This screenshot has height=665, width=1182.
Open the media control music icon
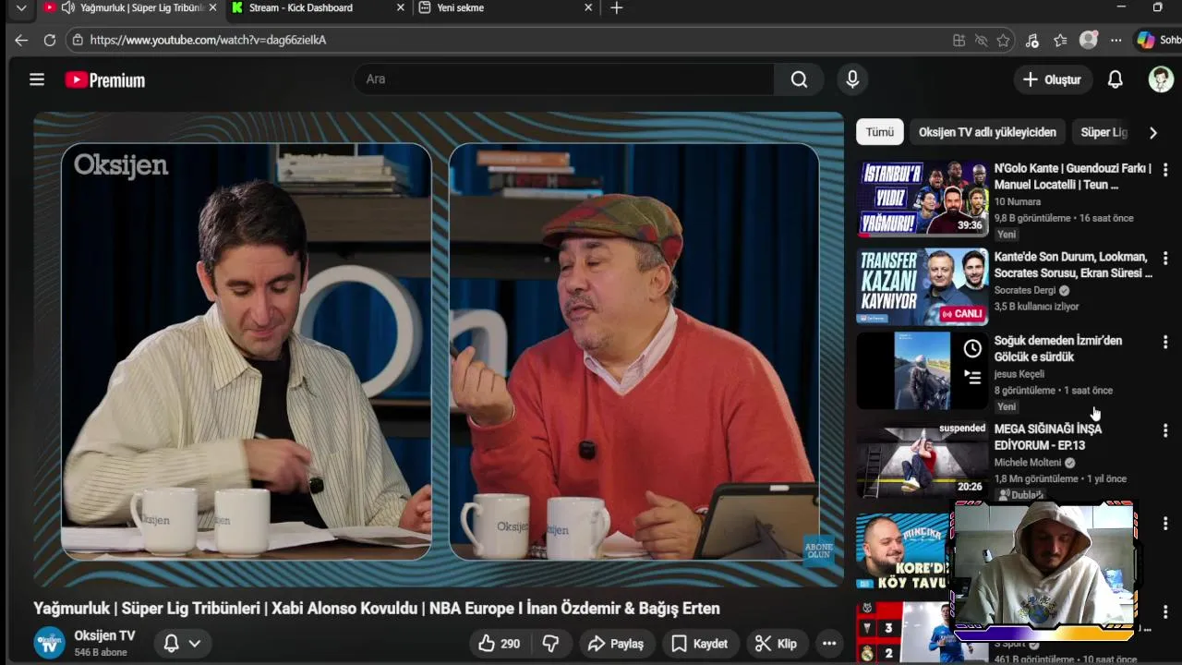tap(1031, 40)
